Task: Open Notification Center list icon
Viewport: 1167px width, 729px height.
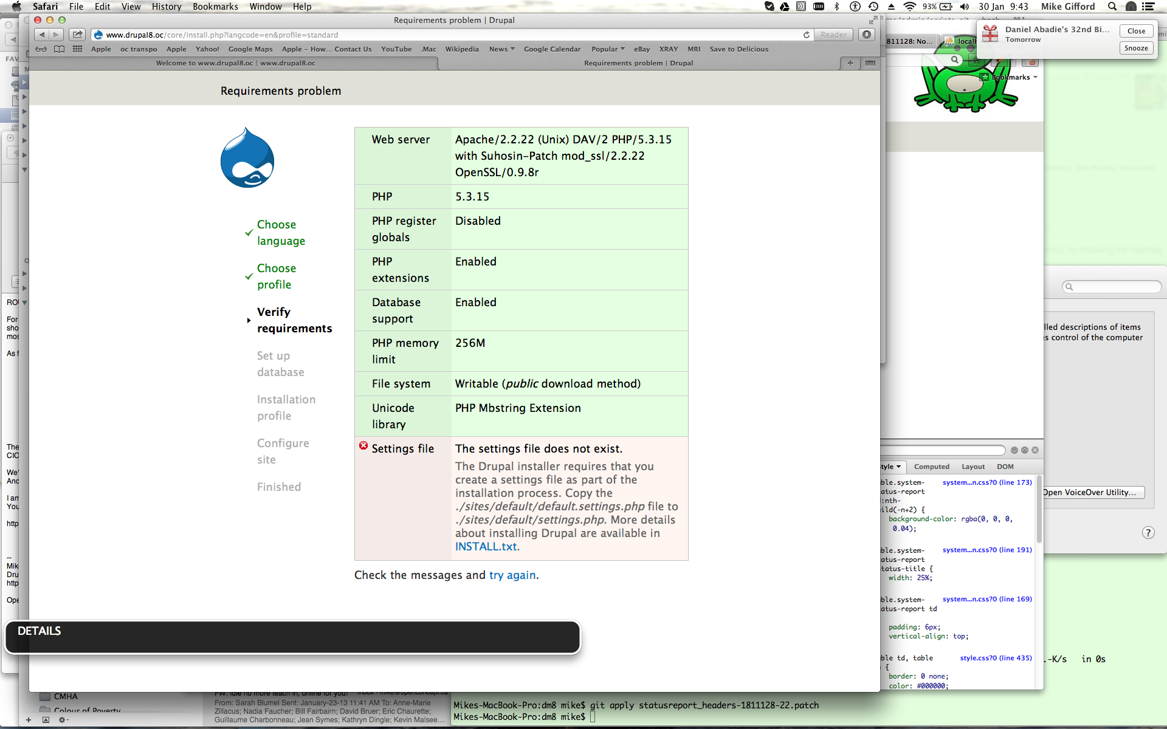Action: [x=1148, y=7]
